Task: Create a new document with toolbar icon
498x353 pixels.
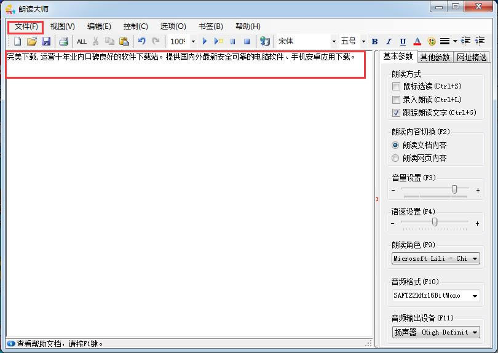Action: click(x=17, y=41)
